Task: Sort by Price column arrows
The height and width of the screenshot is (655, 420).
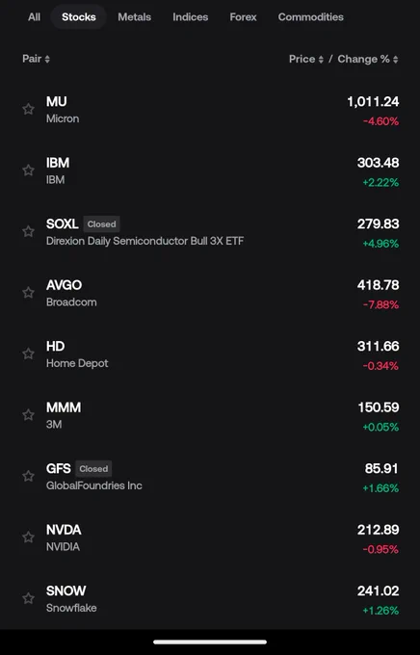Action: (x=321, y=60)
